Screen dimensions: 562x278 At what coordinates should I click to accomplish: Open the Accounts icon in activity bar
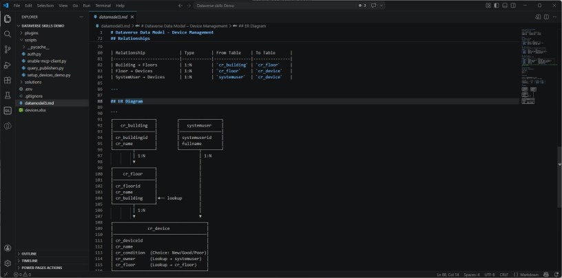coord(8,248)
